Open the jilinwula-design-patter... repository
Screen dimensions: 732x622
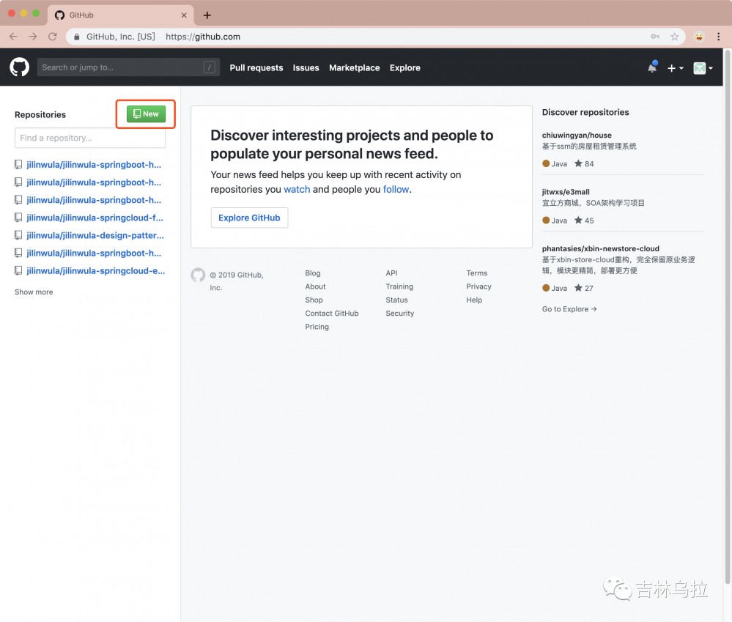[95, 235]
